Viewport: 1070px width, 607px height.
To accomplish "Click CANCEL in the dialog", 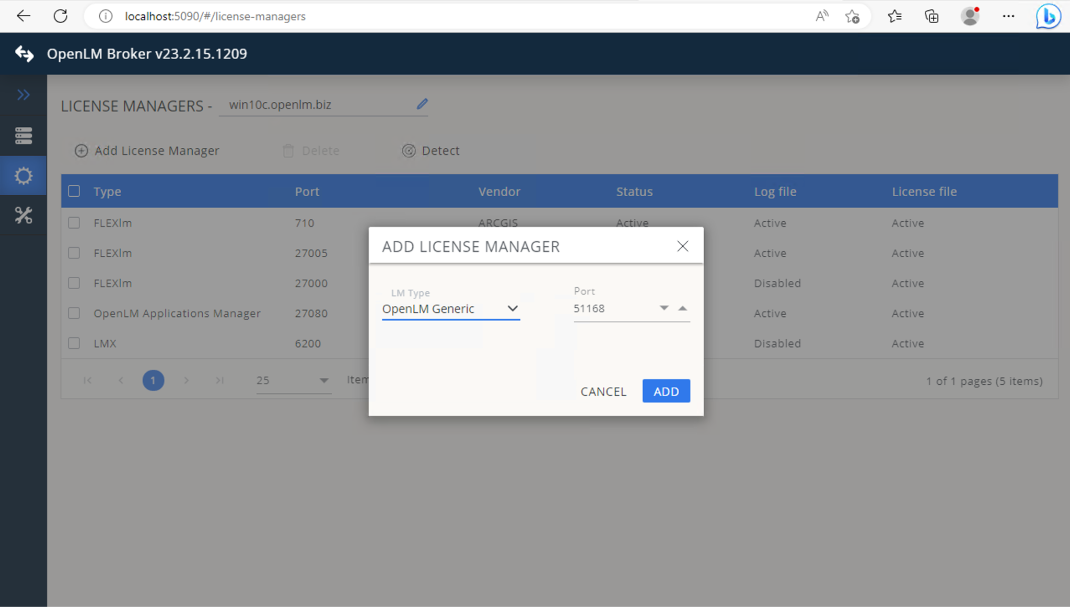I will click(x=602, y=391).
